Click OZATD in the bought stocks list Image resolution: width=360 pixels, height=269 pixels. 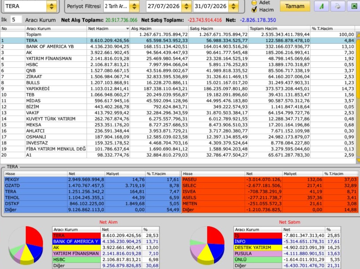(12, 186)
